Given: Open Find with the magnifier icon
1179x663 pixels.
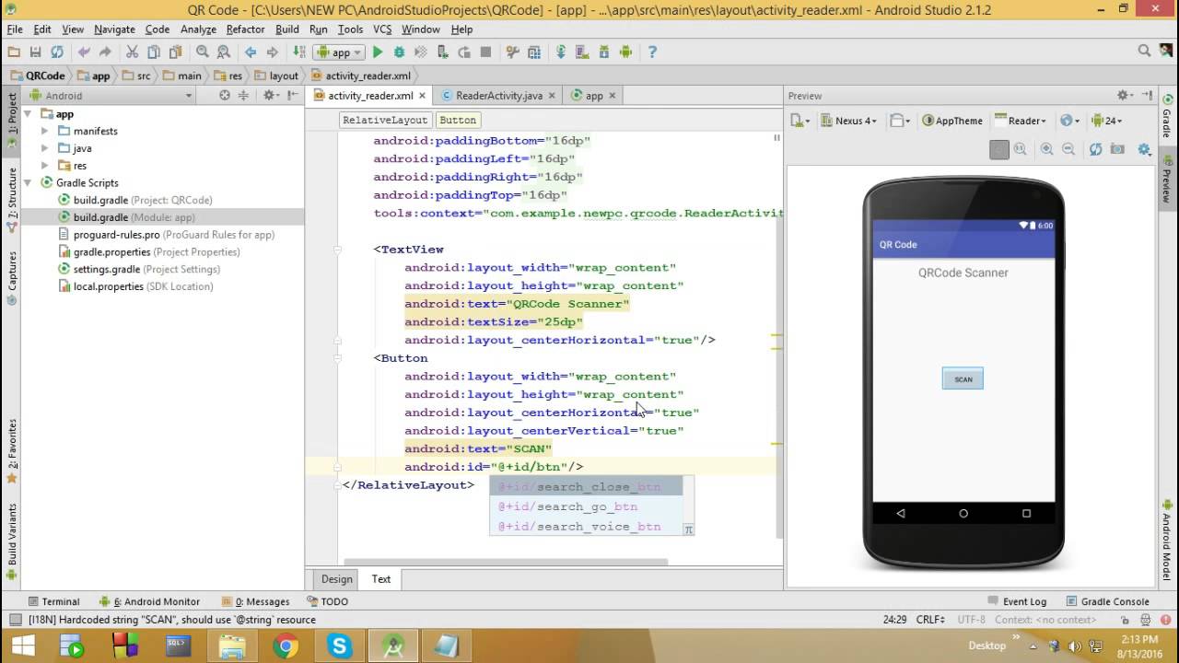Looking at the screenshot, I should (203, 52).
